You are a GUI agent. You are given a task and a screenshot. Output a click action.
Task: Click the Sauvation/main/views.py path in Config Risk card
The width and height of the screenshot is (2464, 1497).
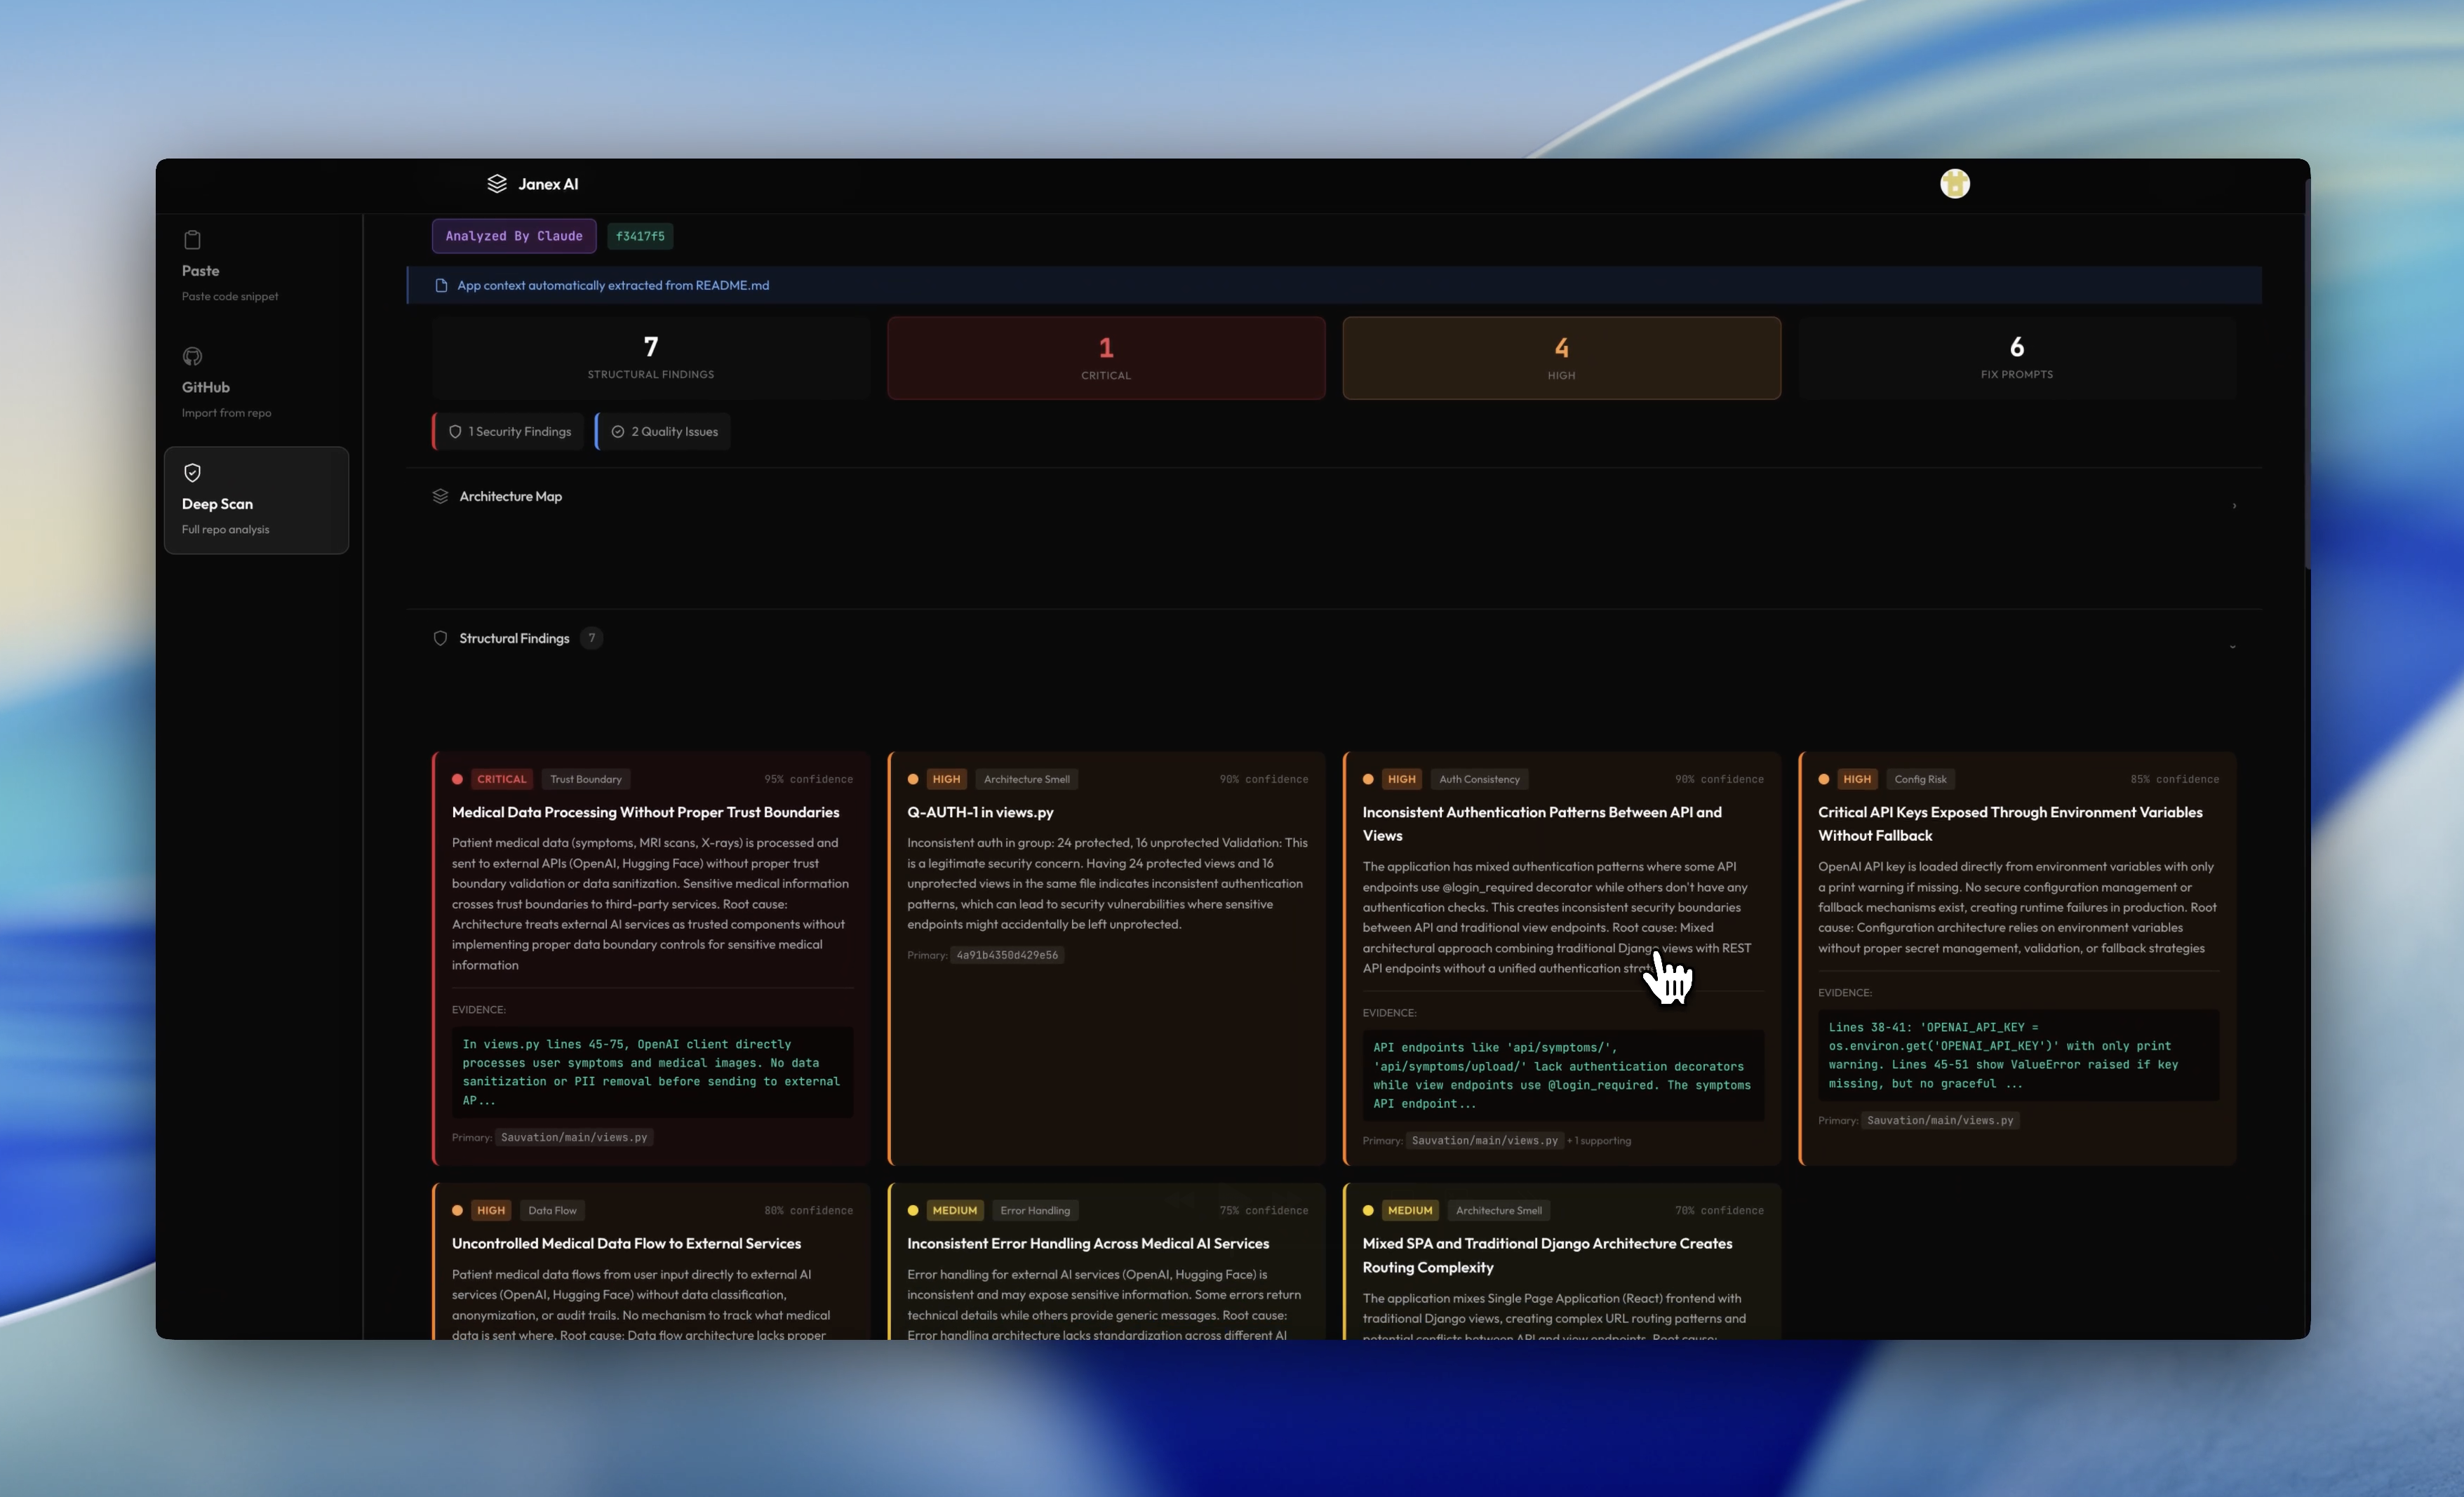pyautogui.click(x=1939, y=1121)
